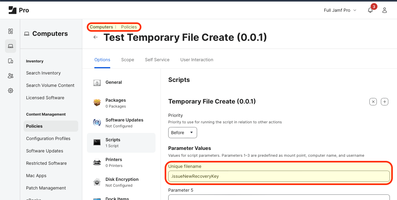Click the Computers breadcrumb link
The width and height of the screenshot is (397, 200).
pos(102,27)
